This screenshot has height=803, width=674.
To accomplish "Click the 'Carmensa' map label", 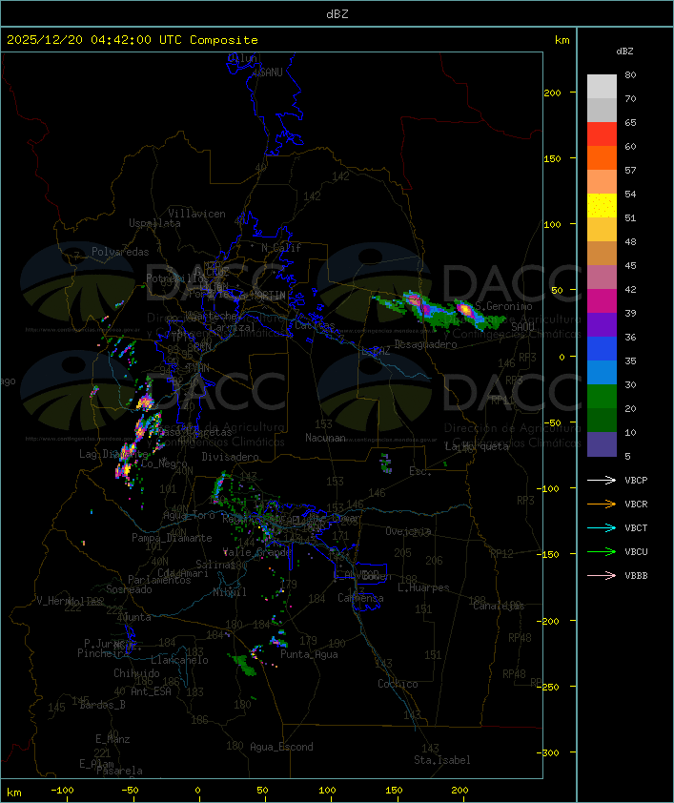I will pyautogui.click(x=360, y=598).
